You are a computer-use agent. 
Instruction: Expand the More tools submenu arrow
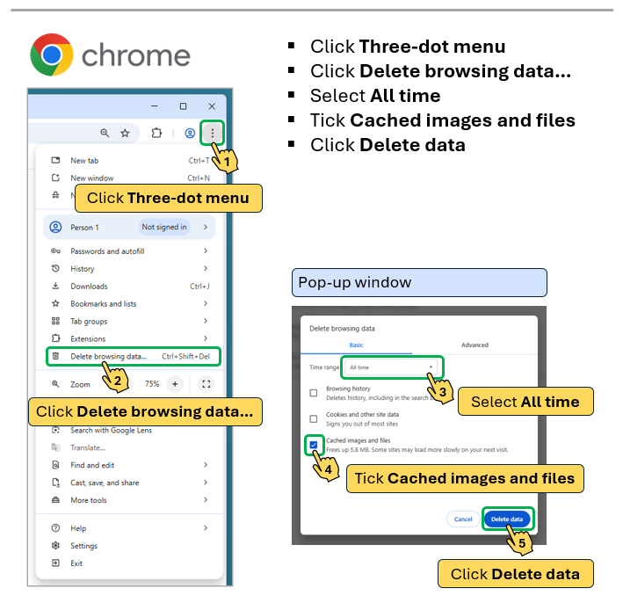(206, 499)
